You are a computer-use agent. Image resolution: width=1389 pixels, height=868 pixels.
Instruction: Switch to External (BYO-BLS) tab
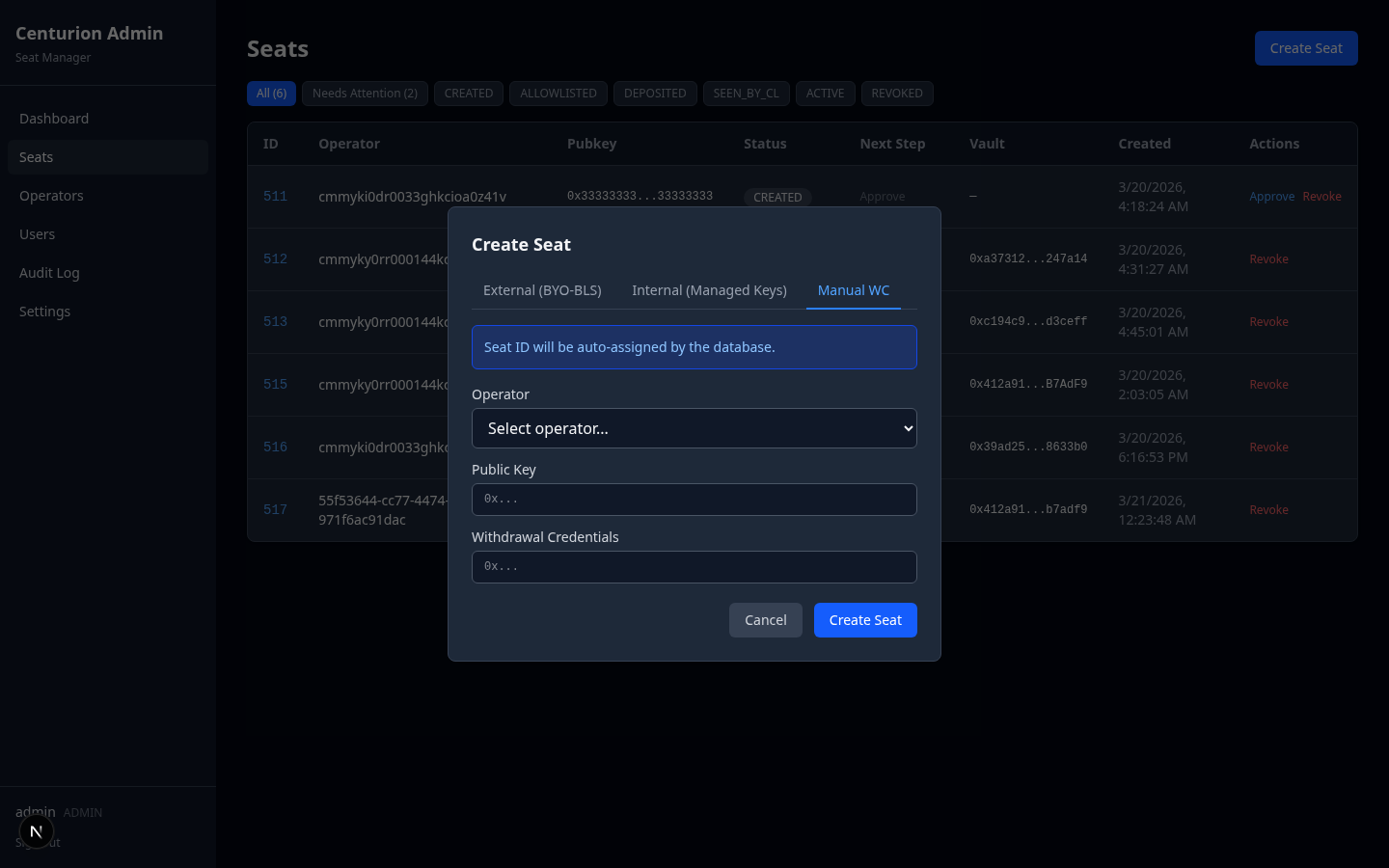(x=542, y=290)
